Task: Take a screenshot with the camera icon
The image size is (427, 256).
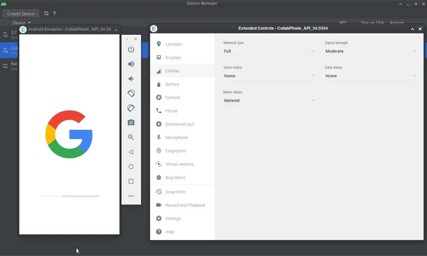Action: coord(131,123)
